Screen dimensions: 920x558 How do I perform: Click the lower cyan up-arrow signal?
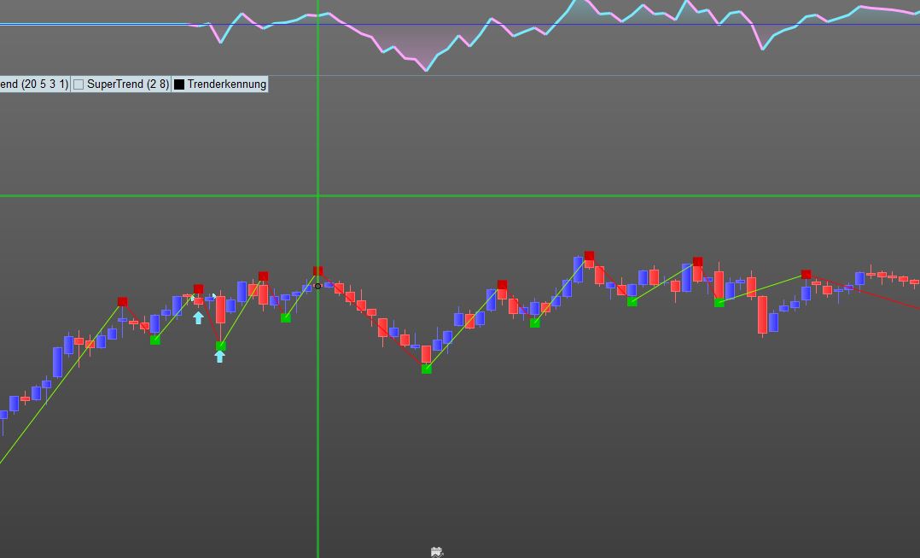[x=219, y=356]
